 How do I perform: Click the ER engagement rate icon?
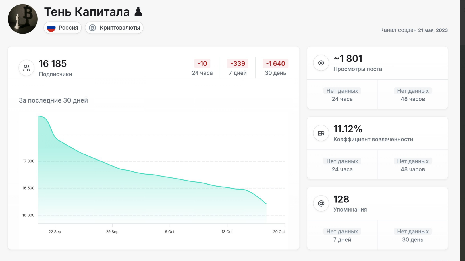point(321,133)
